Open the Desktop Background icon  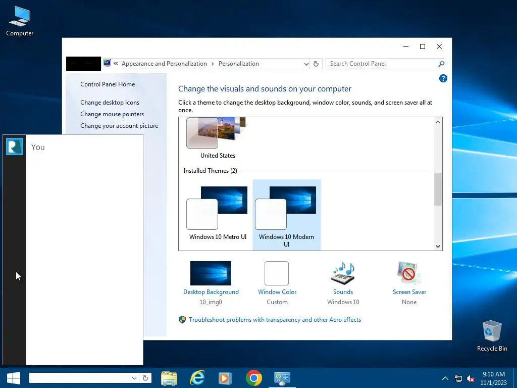(211, 273)
